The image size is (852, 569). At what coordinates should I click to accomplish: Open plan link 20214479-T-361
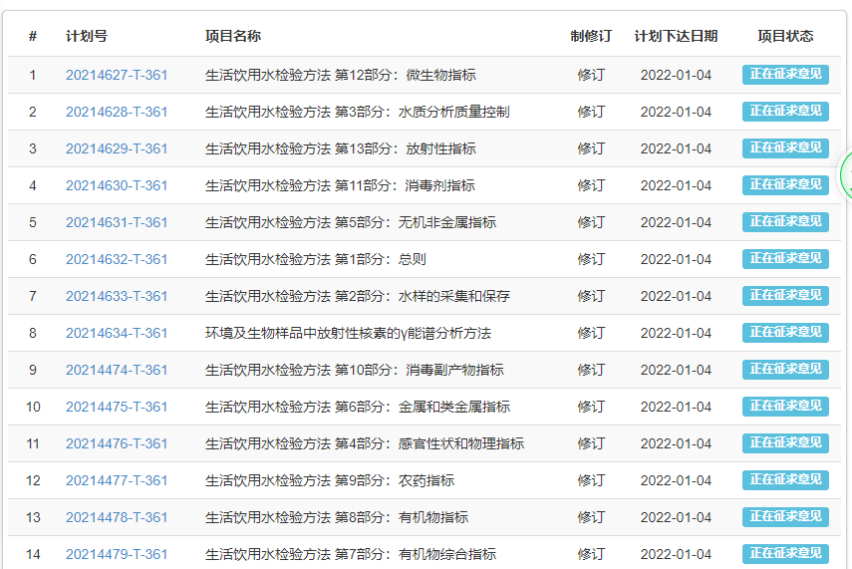pos(117,555)
